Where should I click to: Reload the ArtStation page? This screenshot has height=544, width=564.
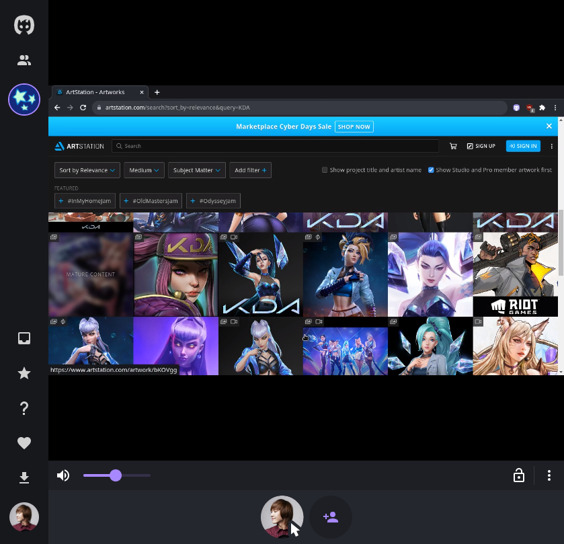[x=83, y=108]
